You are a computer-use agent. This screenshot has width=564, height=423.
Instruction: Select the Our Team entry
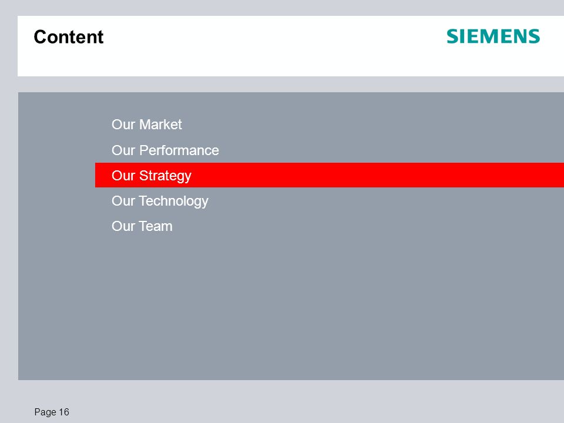tap(142, 226)
